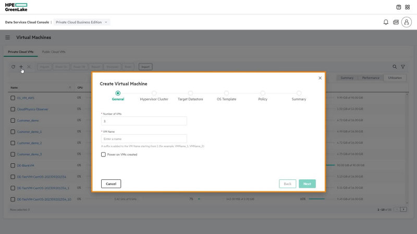The width and height of the screenshot is (417, 234).
Task: Select checkbox for Customer_demo_1 row
Action: click(13, 132)
